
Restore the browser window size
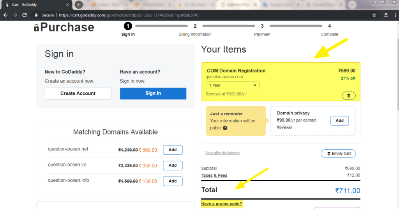point(383,2)
